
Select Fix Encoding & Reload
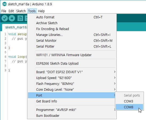72,29
